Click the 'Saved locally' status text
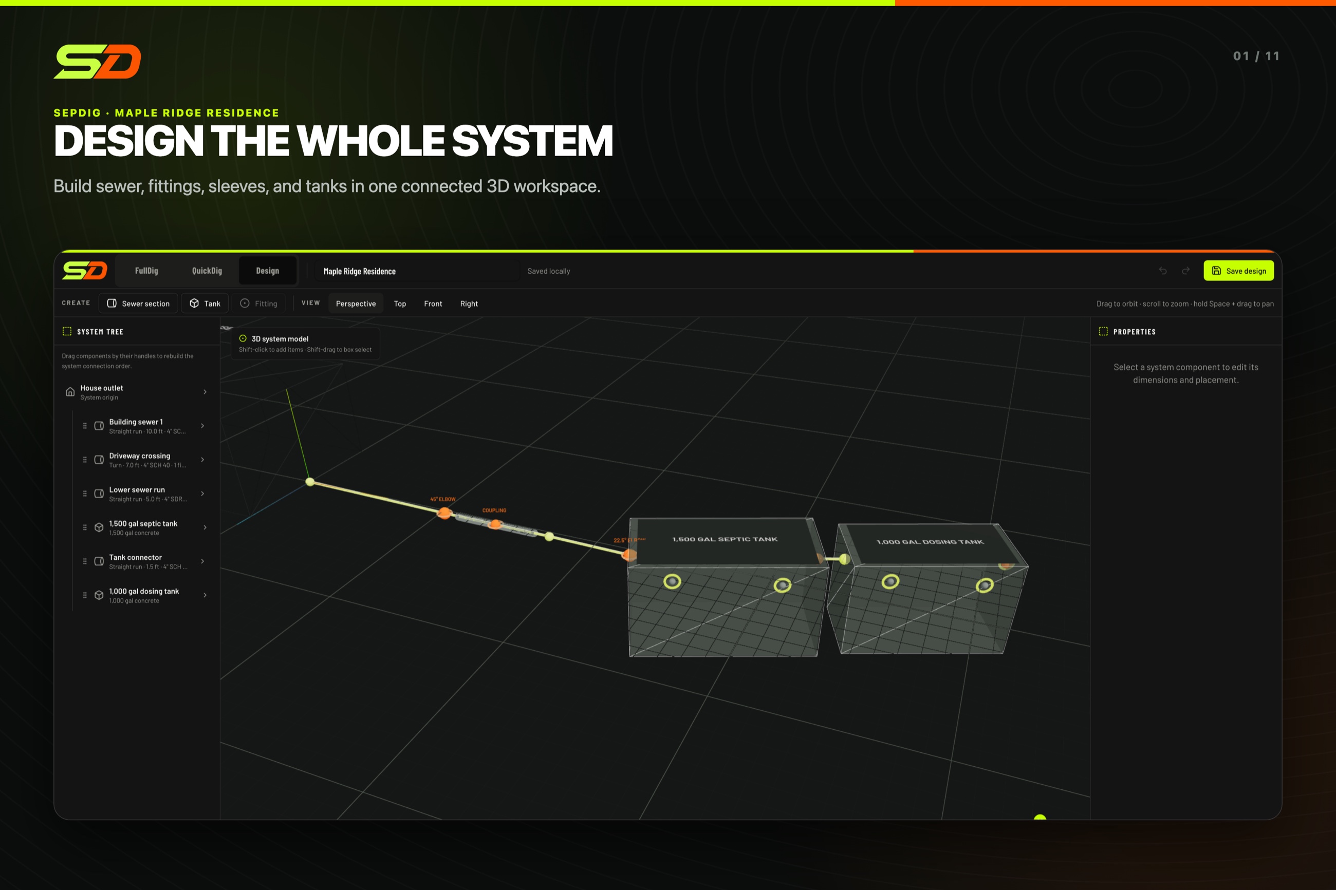The image size is (1336, 890). click(548, 271)
